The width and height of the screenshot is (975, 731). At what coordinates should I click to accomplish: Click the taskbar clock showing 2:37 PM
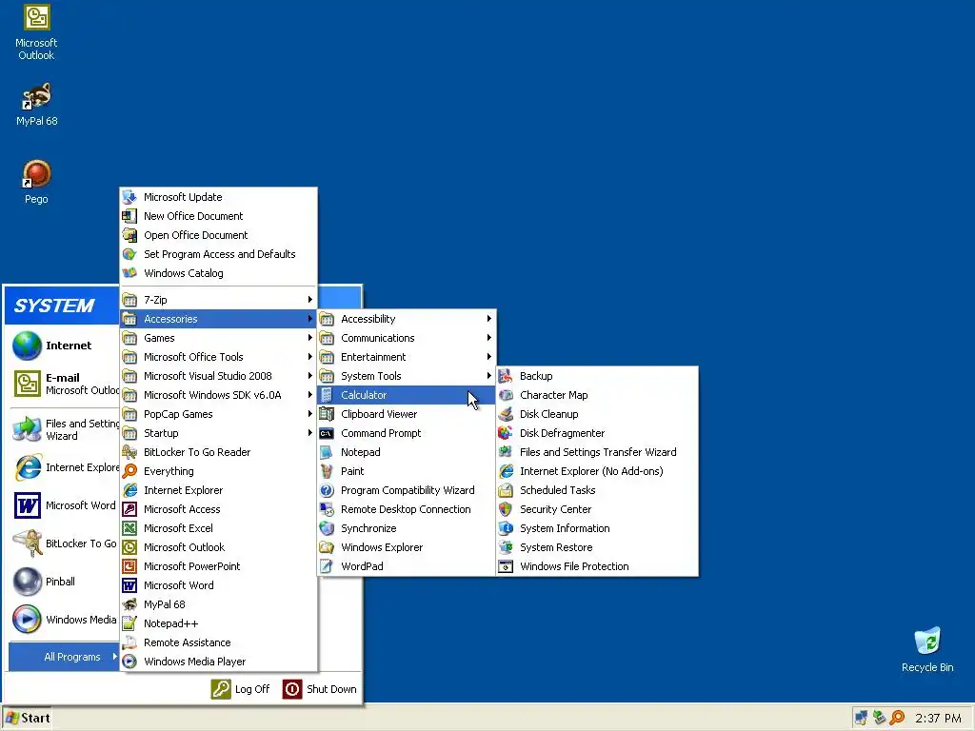(x=938, y=718)
